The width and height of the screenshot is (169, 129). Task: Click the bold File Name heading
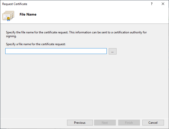28,15
